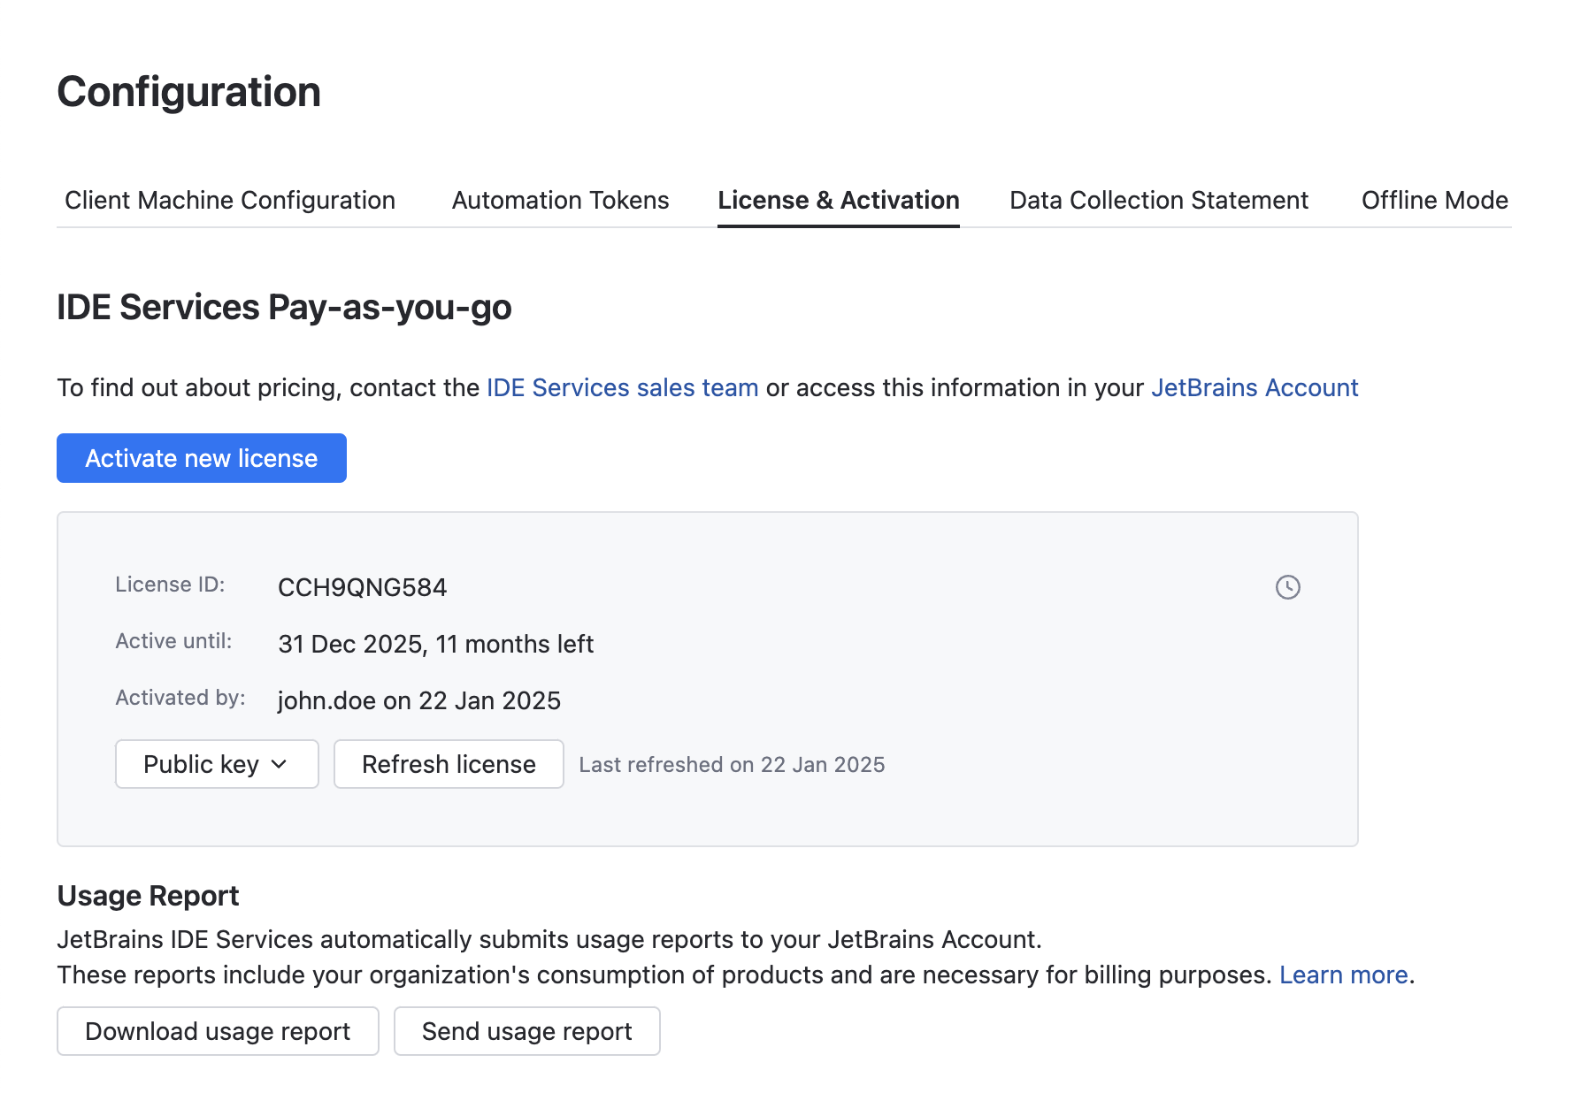Open license history via the clock icon
Image resolution: width=1573 pixels, height=1093 pixels.
point(1289,587)
